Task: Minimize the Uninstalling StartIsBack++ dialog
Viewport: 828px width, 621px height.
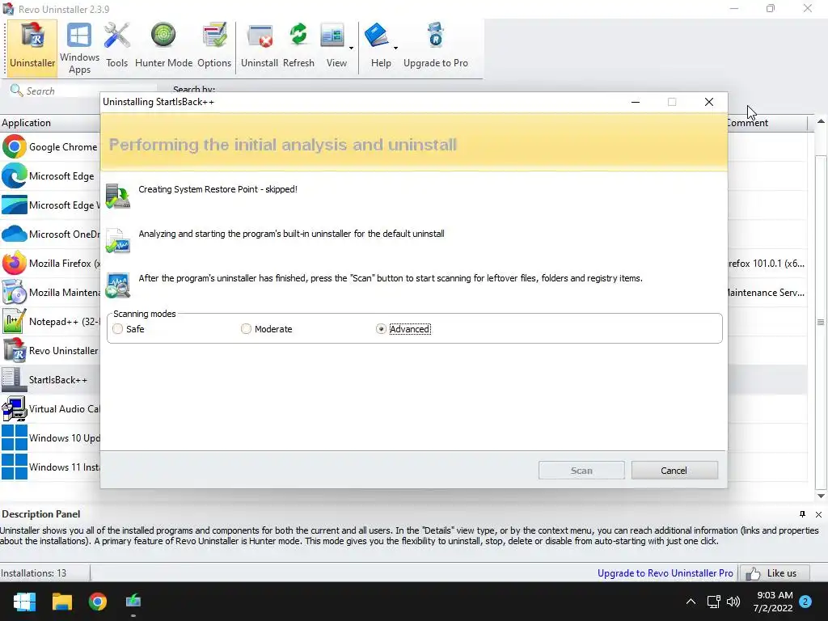Action: [636, 102]
